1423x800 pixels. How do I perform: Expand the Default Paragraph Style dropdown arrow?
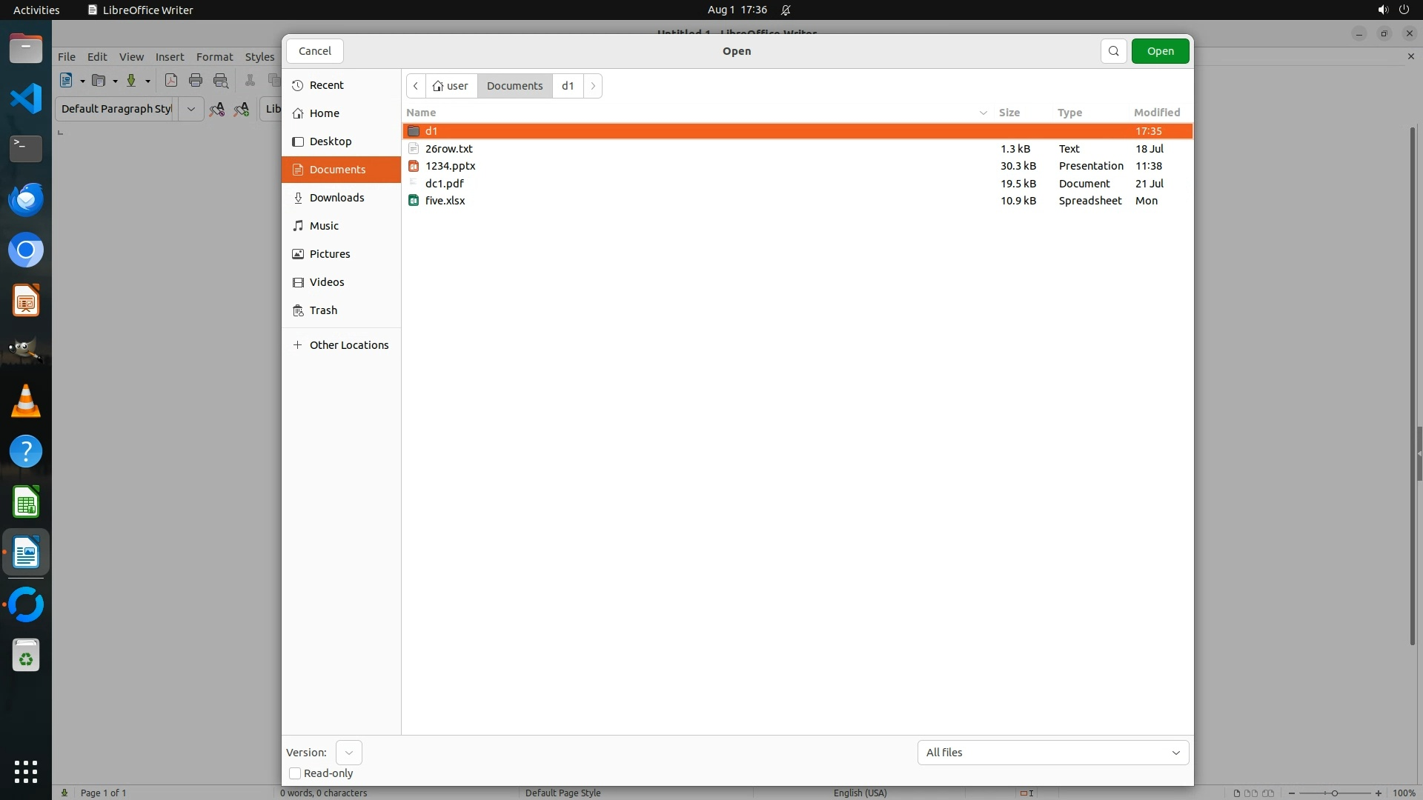(x=190, y=109)
